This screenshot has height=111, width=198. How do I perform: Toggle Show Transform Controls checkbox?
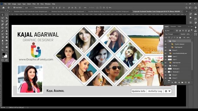(33, 8)
